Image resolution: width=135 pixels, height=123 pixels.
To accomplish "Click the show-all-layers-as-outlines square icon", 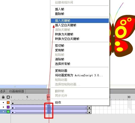I will pos(8,97).
